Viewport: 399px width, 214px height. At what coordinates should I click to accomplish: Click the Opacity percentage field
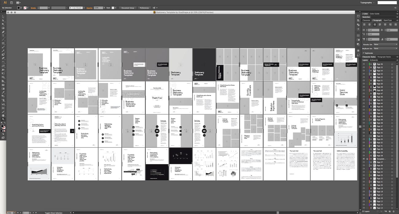pos(98,8)
